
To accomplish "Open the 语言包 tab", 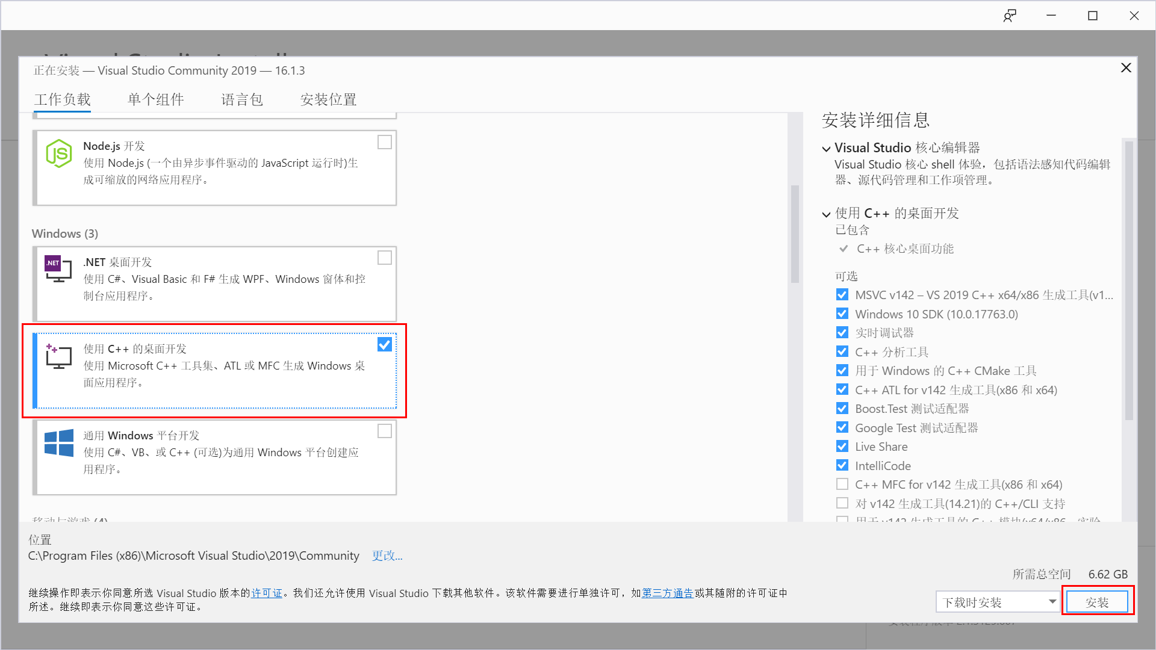I will [242, 99].
